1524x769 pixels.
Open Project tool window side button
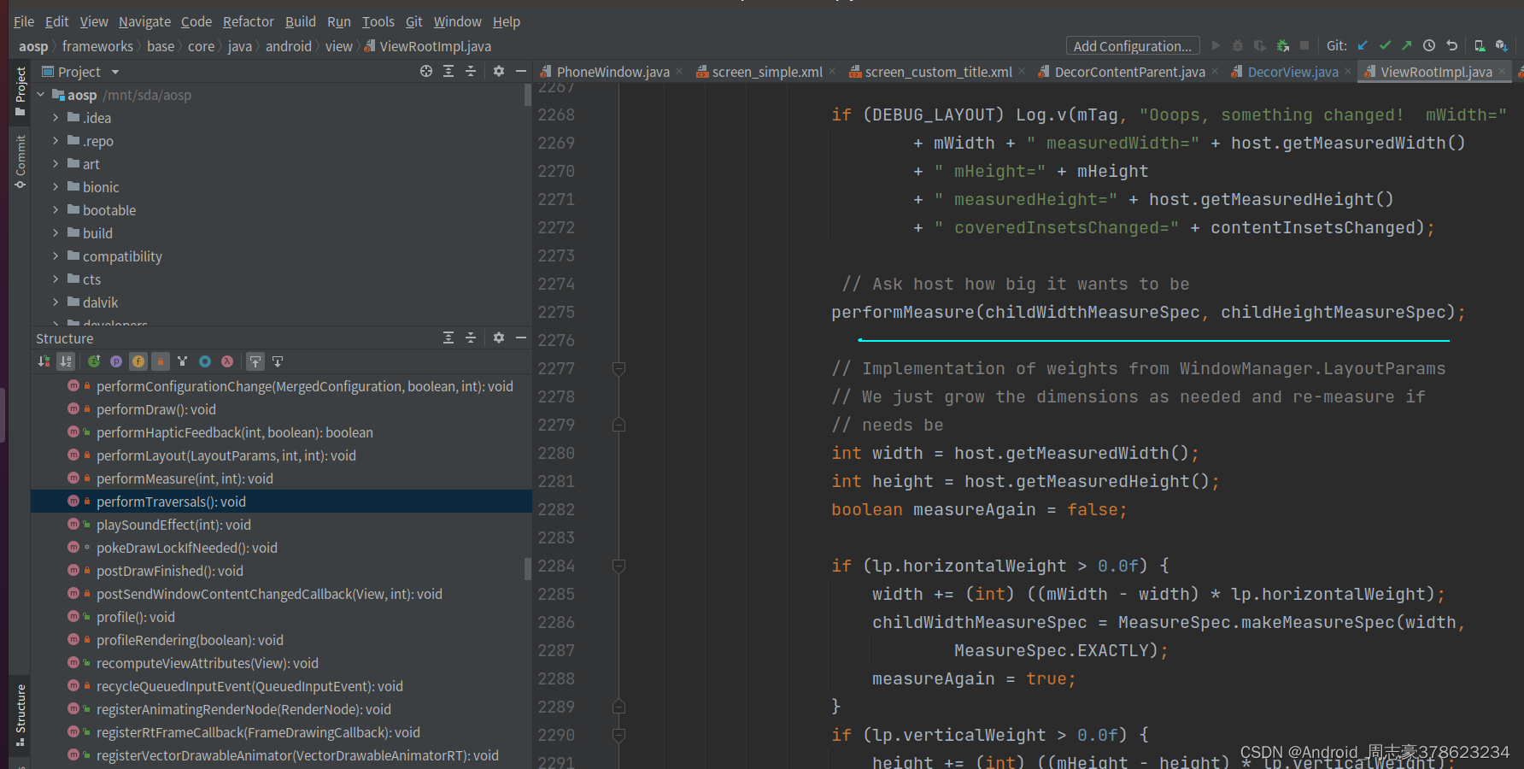click(x=21, y=91)
